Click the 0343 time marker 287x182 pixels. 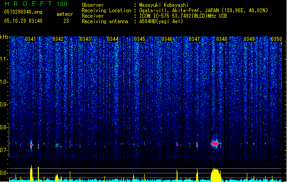click(85, 39)
